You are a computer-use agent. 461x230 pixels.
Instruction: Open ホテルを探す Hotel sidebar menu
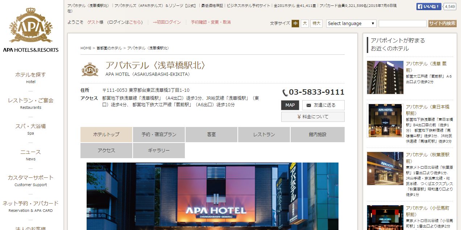point(31,77)
